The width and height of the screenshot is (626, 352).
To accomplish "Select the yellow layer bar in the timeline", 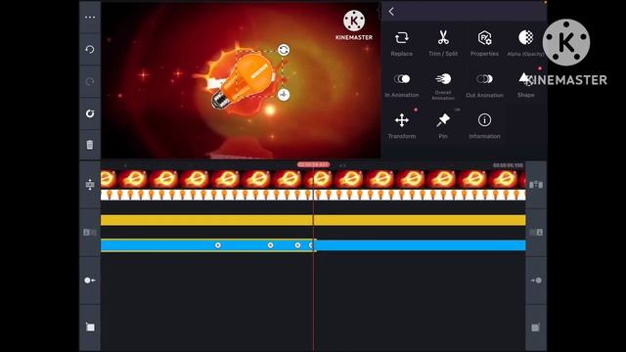I will (313, 220).
